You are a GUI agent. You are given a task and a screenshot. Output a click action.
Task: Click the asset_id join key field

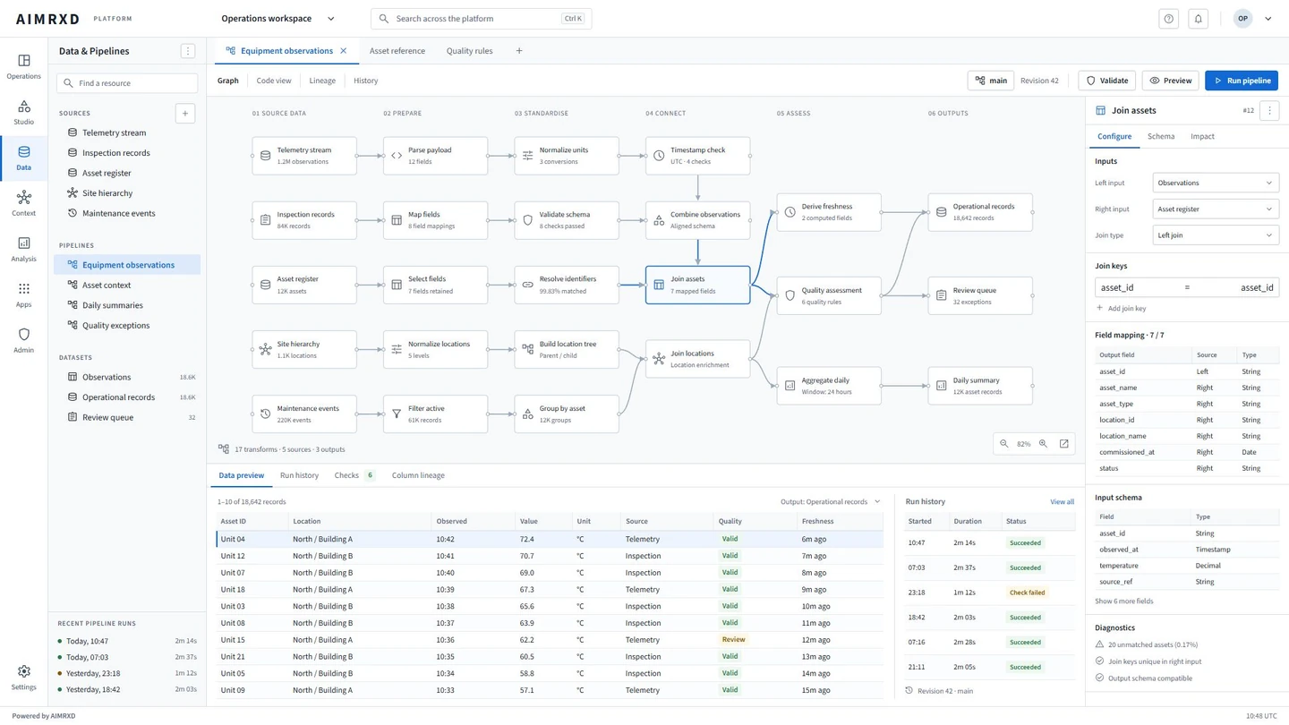(x=1187, y=287)
